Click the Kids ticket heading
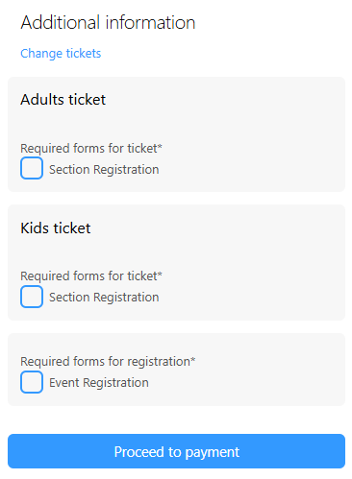Screen dimensions: 352x479 click(x=56, y=228)
